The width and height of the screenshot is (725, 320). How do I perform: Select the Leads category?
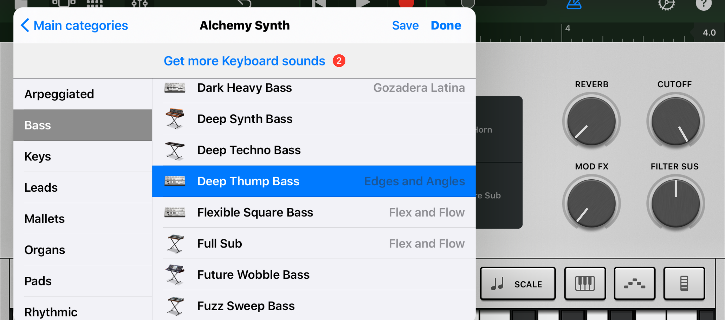click(41, 187)
